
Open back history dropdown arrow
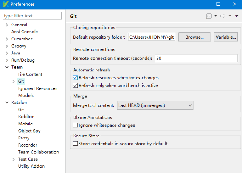(x=216, y=16)
